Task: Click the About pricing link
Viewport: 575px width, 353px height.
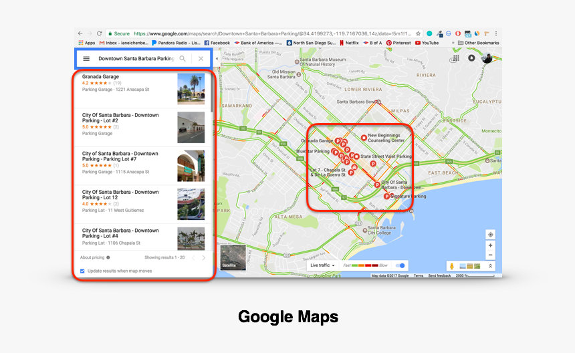Action: point(92,257)
